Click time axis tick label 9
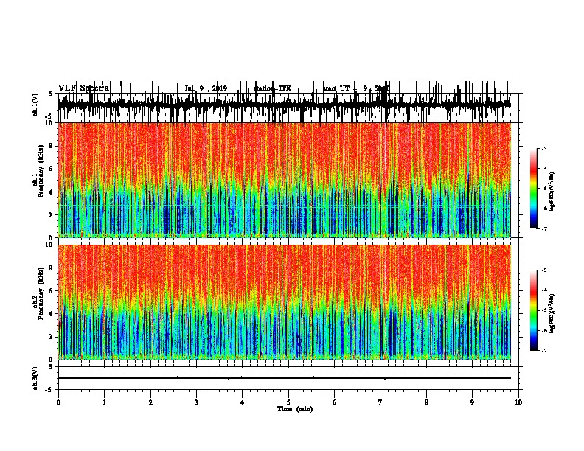 coord(472,402)
